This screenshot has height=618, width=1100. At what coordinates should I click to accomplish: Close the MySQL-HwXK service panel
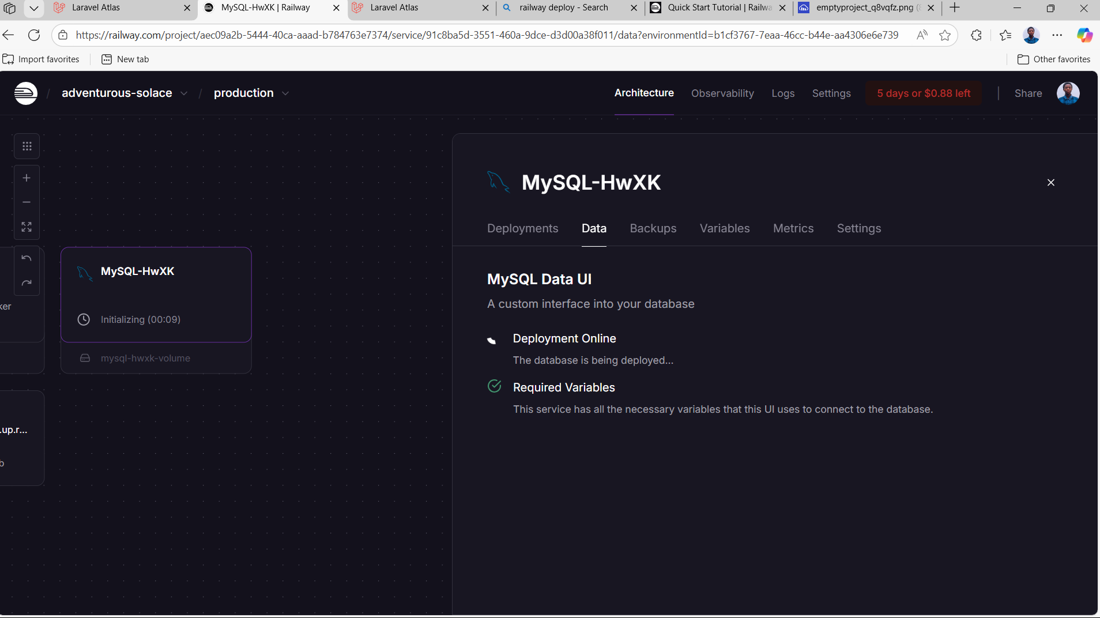click(x=1051, y=183)
